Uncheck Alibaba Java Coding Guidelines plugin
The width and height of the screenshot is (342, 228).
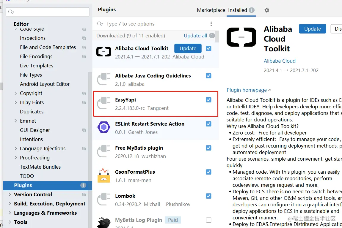coord(208,76)
